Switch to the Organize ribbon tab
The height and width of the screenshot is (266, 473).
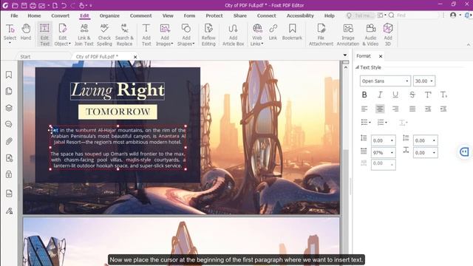coord(109,16)
